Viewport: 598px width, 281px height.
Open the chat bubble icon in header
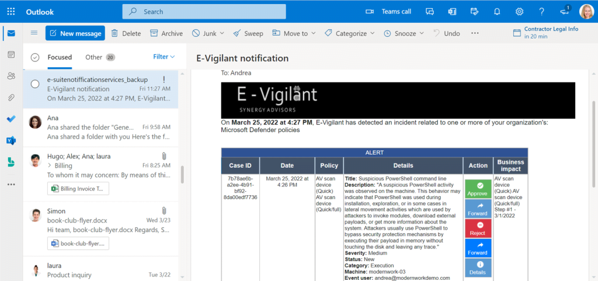(x=430, y=12)
